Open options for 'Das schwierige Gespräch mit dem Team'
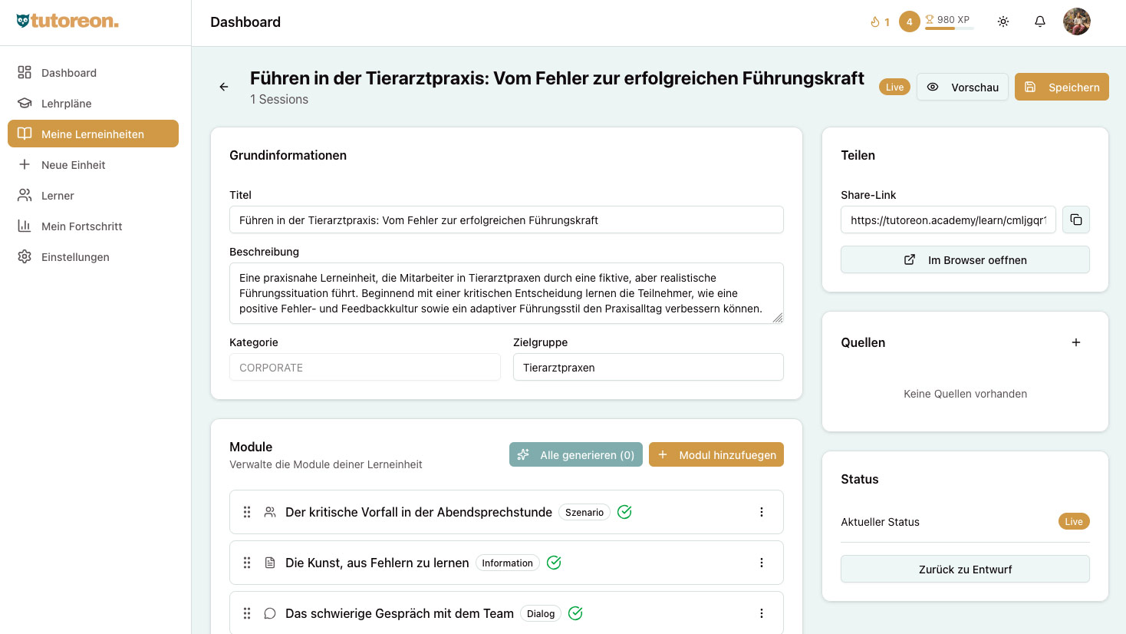 coord(761,613)
